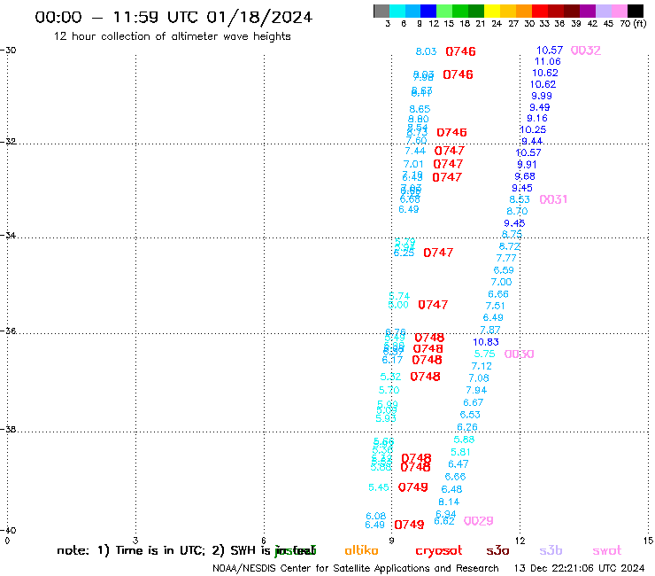Click the swot pass time '0030'
The width and height of the screenshot is (655, 576).
(520, 354)
